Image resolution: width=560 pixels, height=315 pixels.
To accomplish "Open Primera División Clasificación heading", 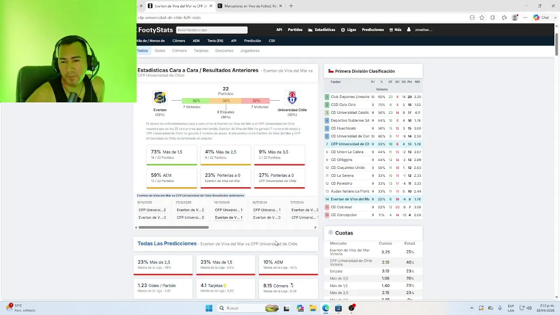I will pos(365,71).
